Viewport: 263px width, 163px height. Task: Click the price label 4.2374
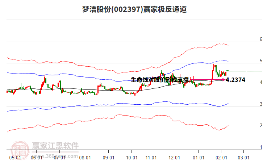point(235,80)
